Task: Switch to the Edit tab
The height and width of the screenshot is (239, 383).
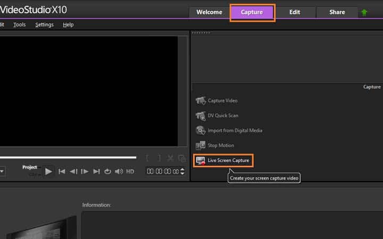Action: pyautogui.click(x=295, y=12)
